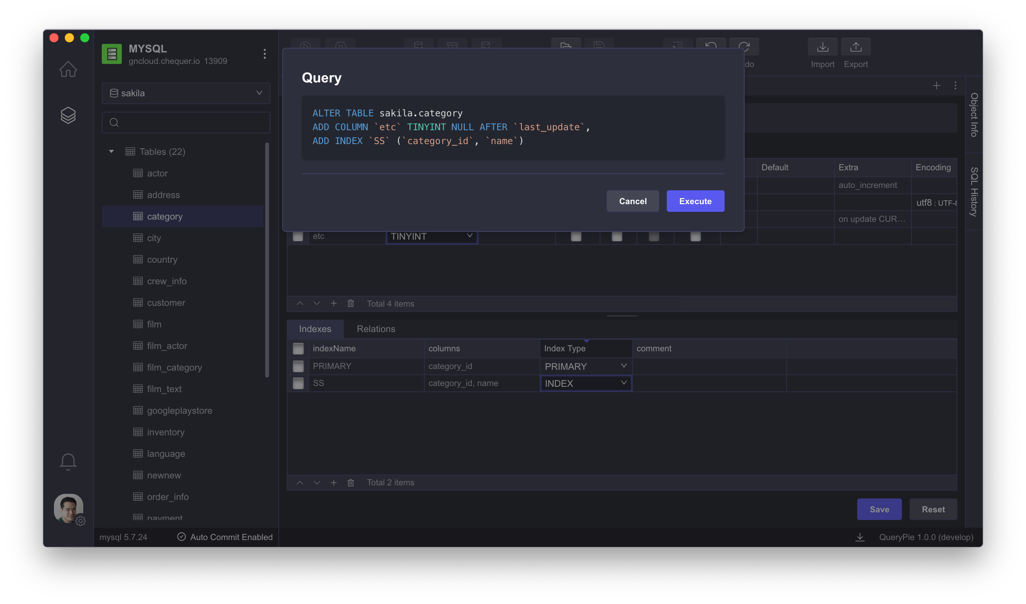Image resolution: width=1026 pixels, height=604 pixels.
Task: Execute the ALTER TABLE query
Action: coord(695,201)
